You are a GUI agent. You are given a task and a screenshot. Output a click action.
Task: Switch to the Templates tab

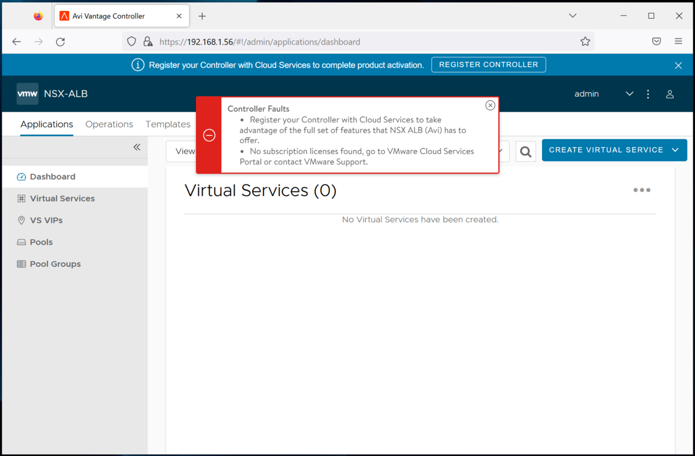(168, 124)
